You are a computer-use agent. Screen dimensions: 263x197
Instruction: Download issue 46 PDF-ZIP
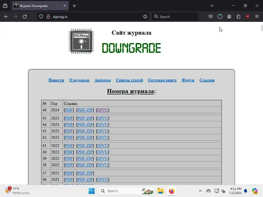85,110
